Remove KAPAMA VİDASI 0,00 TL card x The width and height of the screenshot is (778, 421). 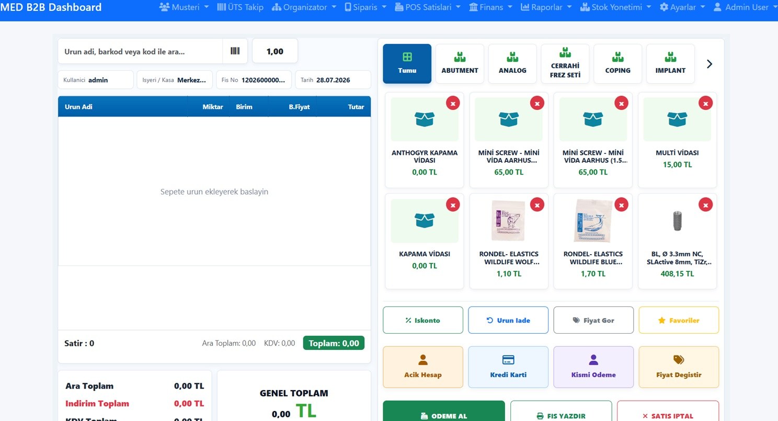[x=453, y=205]
